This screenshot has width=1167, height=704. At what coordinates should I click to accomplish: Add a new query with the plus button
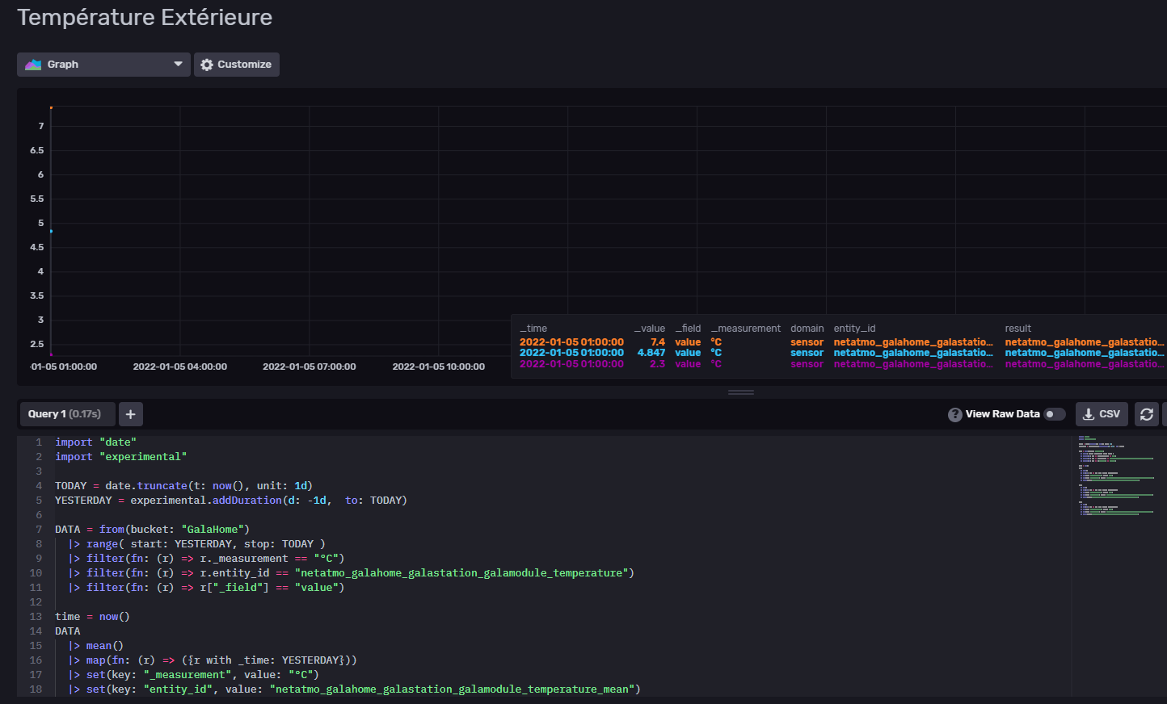[x=131, y=414]
